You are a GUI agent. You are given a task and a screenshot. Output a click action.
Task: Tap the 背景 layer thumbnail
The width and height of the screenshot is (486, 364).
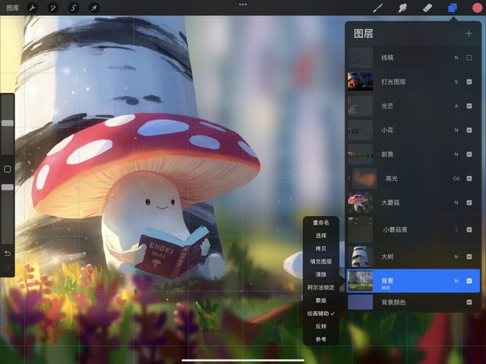(360, 281)
